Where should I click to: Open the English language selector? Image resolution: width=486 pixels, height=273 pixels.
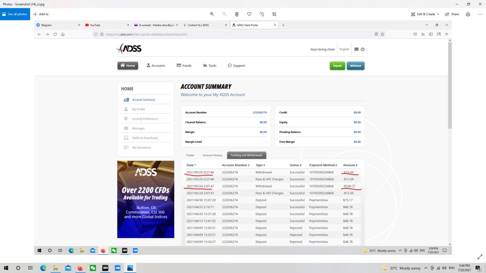coord(344,49)
